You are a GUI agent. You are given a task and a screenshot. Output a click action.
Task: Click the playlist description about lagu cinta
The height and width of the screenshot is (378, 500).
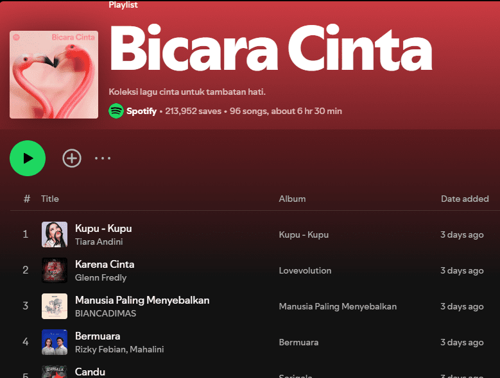point(187,92)
